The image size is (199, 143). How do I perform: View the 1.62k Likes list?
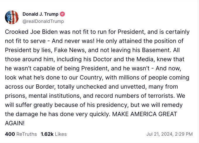pos(54,134)
